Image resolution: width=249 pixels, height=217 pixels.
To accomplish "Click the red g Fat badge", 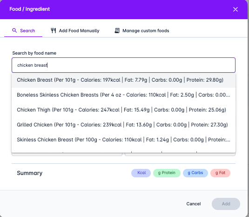I will [x=220, y=173].
